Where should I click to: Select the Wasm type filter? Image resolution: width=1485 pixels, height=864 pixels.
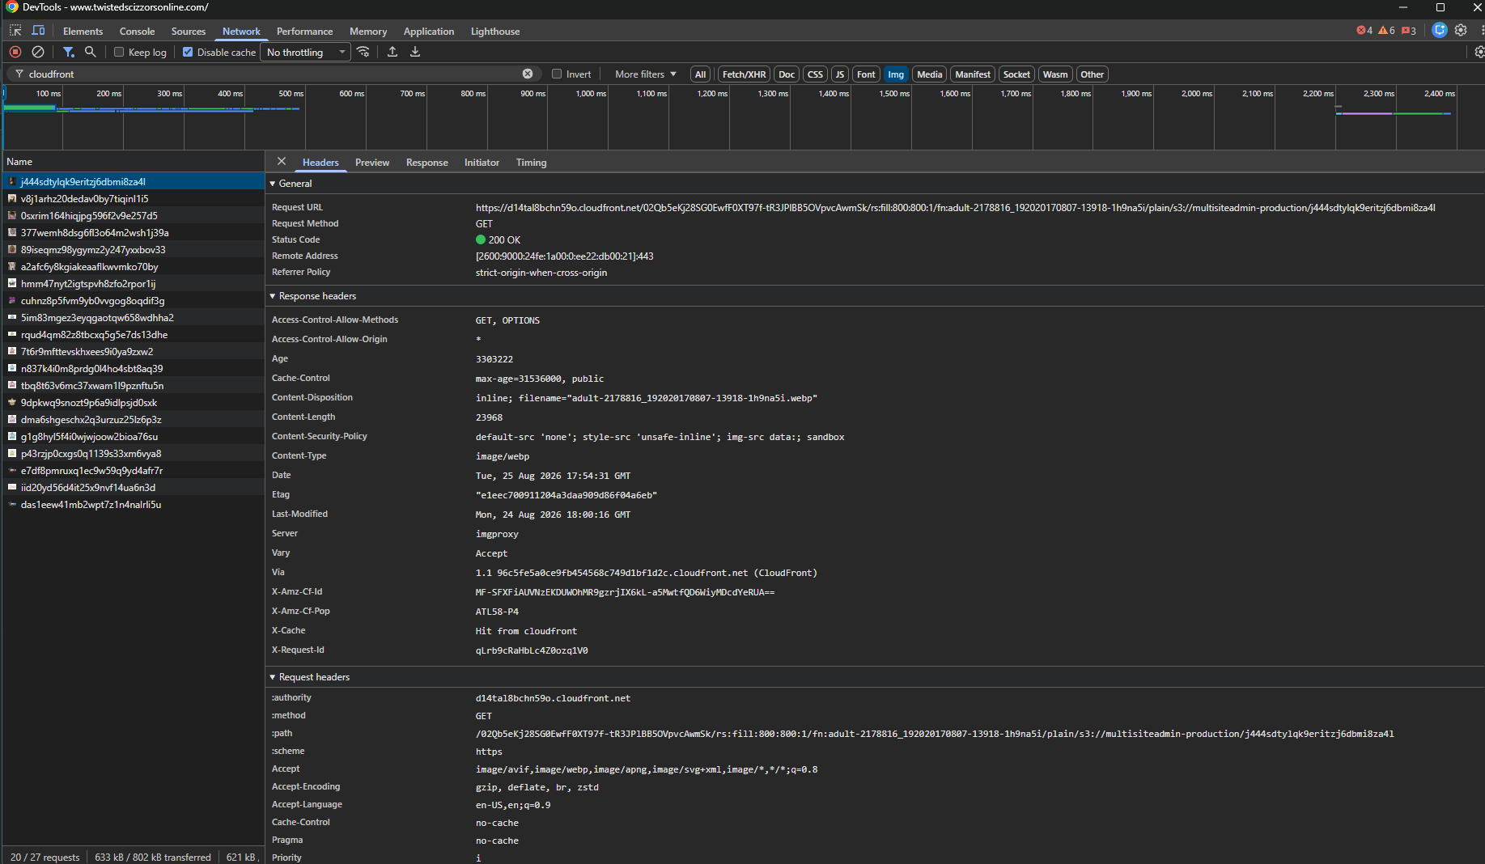[1054, 74]
